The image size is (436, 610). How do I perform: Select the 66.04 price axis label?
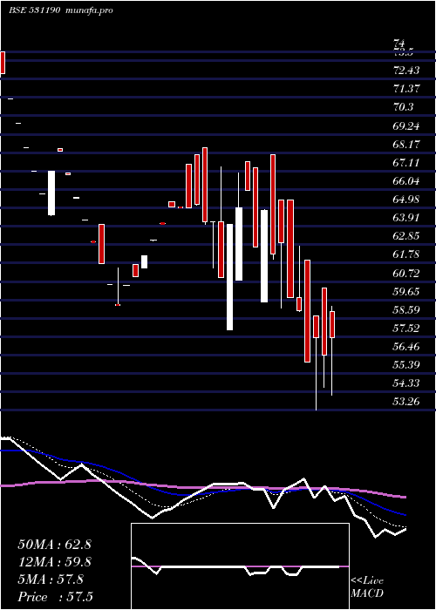click(x=406, y=181)
